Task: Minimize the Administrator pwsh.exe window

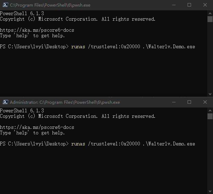Action: point(174,102)
